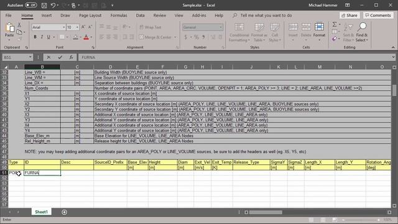Image resolution: width=398 pixels, height=224 pixels.
Task: Click the Select All corner triangle
Action: 6,67
